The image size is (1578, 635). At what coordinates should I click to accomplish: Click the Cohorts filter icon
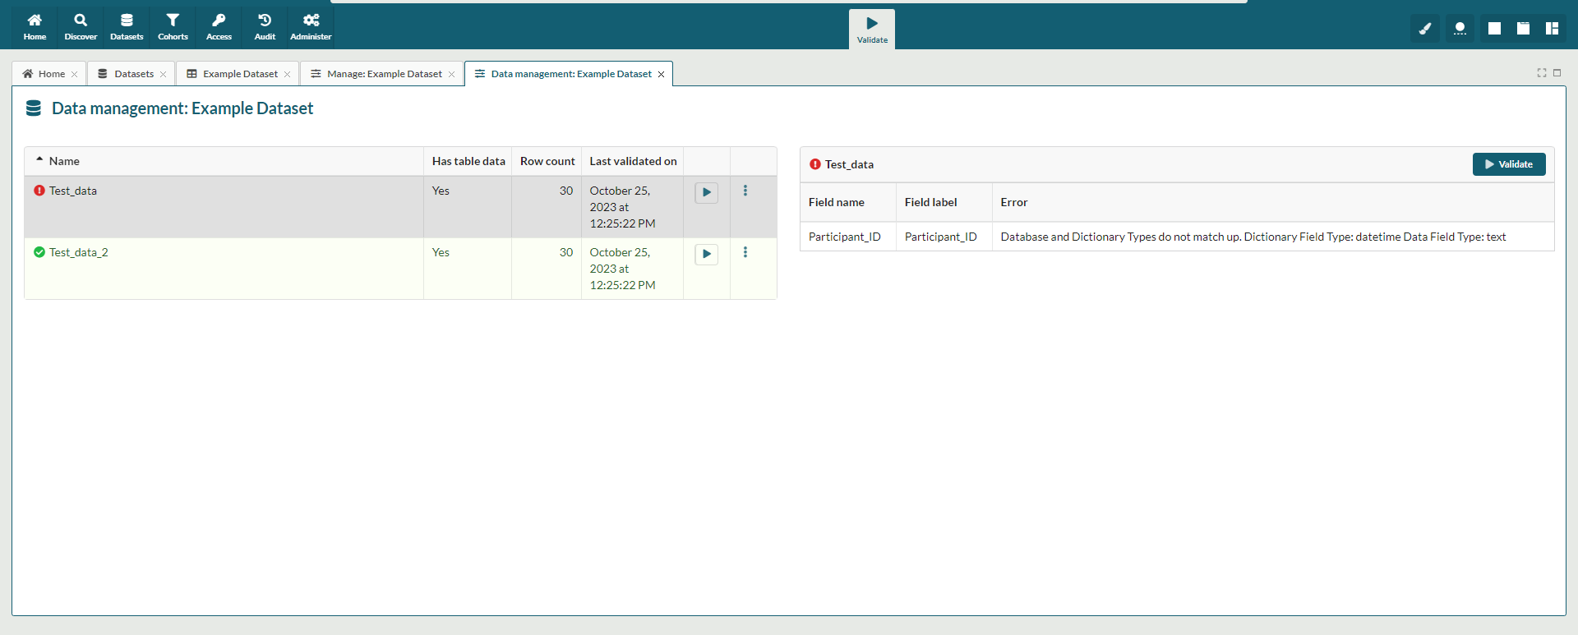[173, 26]
